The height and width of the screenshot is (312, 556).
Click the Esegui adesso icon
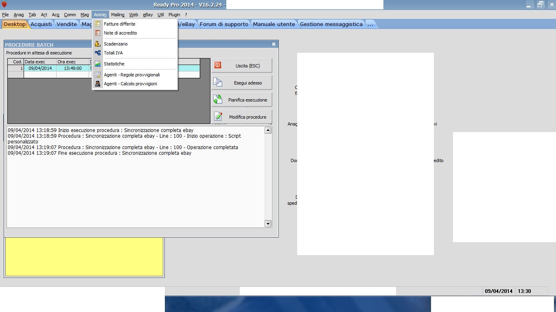click(x=218, y=82)
